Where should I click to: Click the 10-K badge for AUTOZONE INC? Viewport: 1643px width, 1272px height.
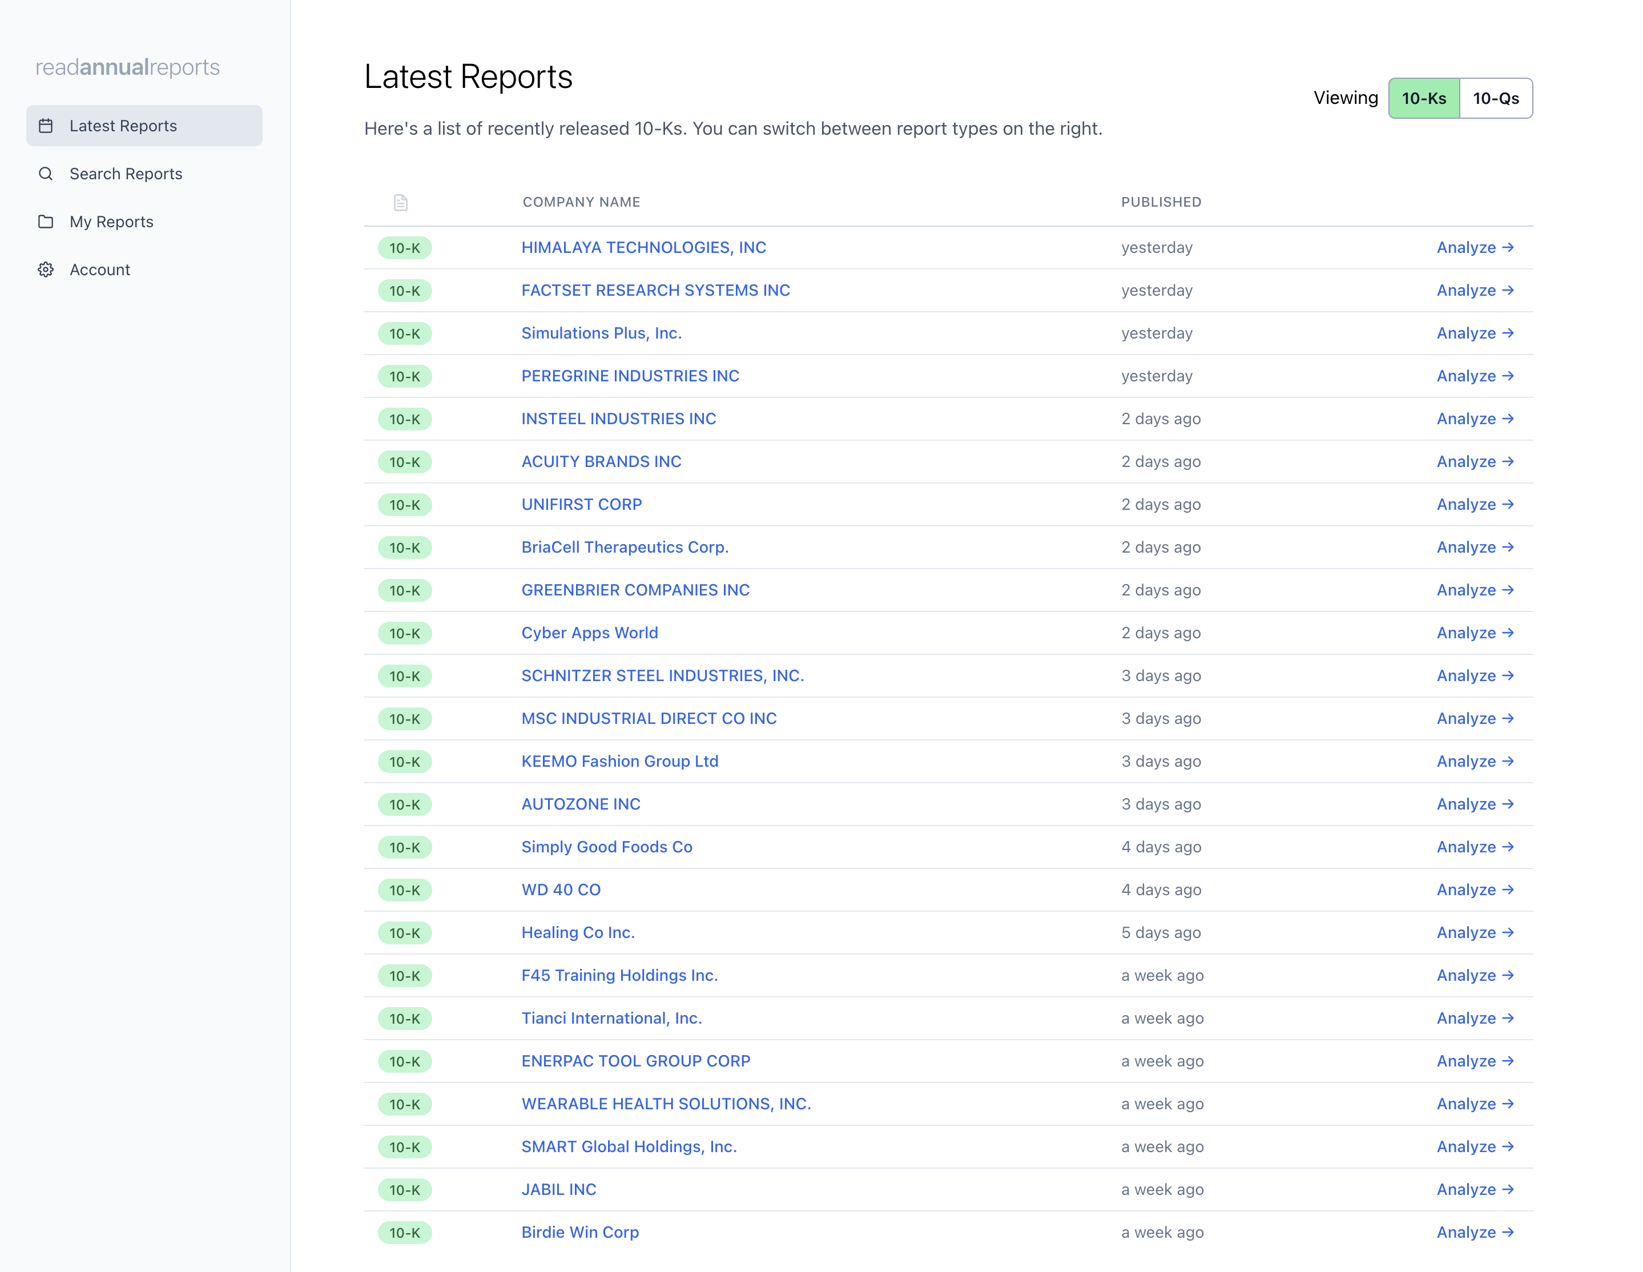pyautogui.click(x=405, y=804)
